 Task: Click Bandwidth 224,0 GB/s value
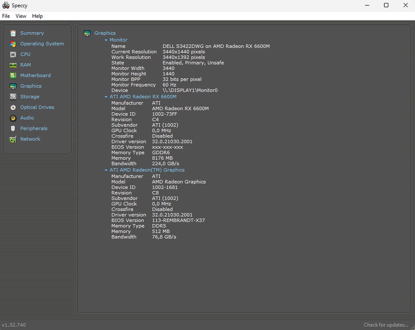[x=166, y=163]
